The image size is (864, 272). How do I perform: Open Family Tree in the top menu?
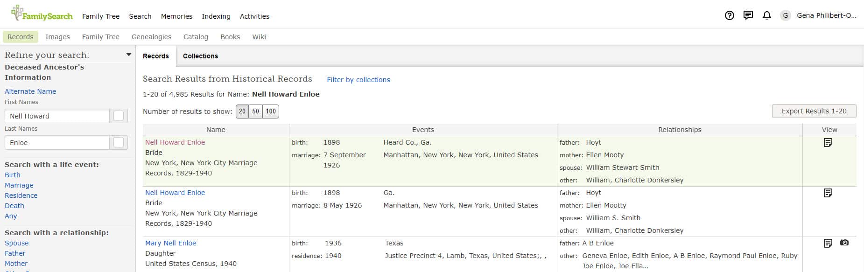pyautogui.click(x=101, y=16)
